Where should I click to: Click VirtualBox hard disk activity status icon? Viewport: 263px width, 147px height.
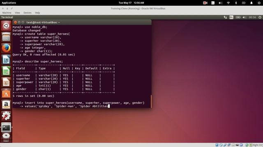217,145
